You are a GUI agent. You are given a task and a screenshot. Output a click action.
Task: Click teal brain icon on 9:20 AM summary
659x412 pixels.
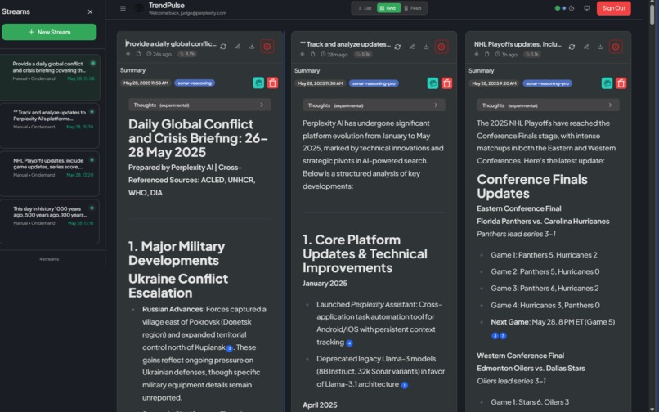607,83
